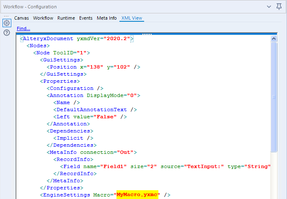Click the <Implicit /> line
This screenshot has width=287, height=199.
pos(73,138)
